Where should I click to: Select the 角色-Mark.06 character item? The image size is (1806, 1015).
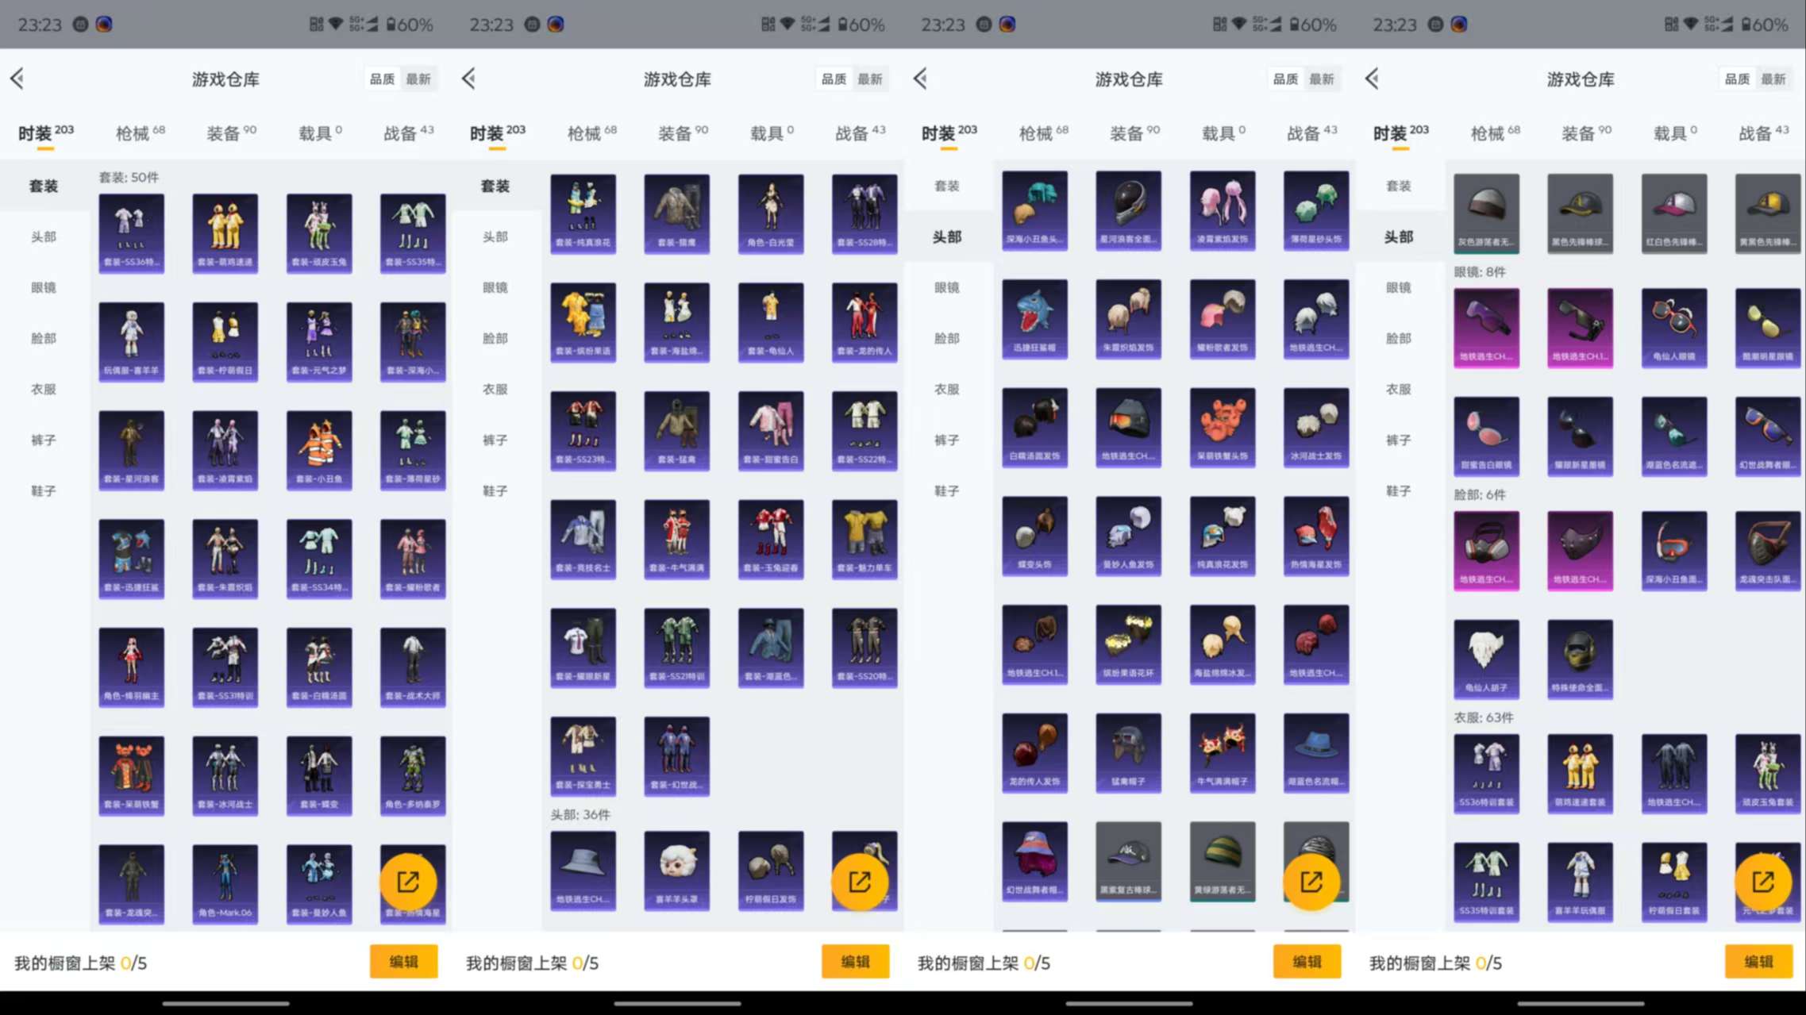pyautogui.click(x=225, y=882)
